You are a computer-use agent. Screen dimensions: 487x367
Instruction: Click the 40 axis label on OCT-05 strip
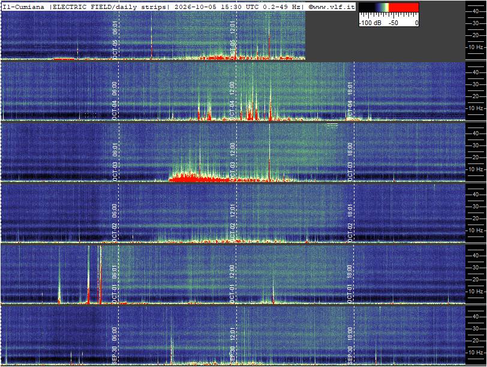[475, 11]
